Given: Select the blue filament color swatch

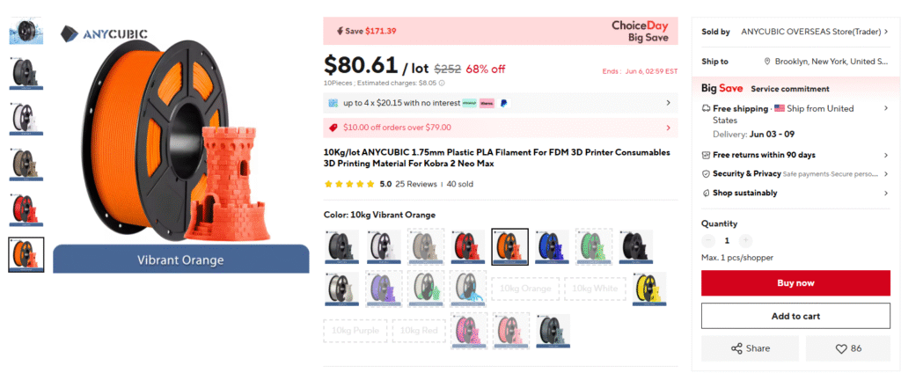Looking at the screenshot, I should 553,246.
